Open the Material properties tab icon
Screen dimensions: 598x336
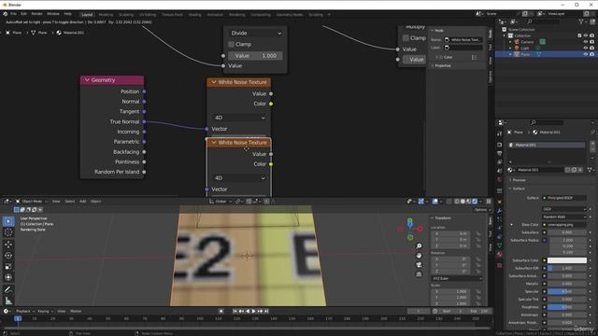[500, 254]
